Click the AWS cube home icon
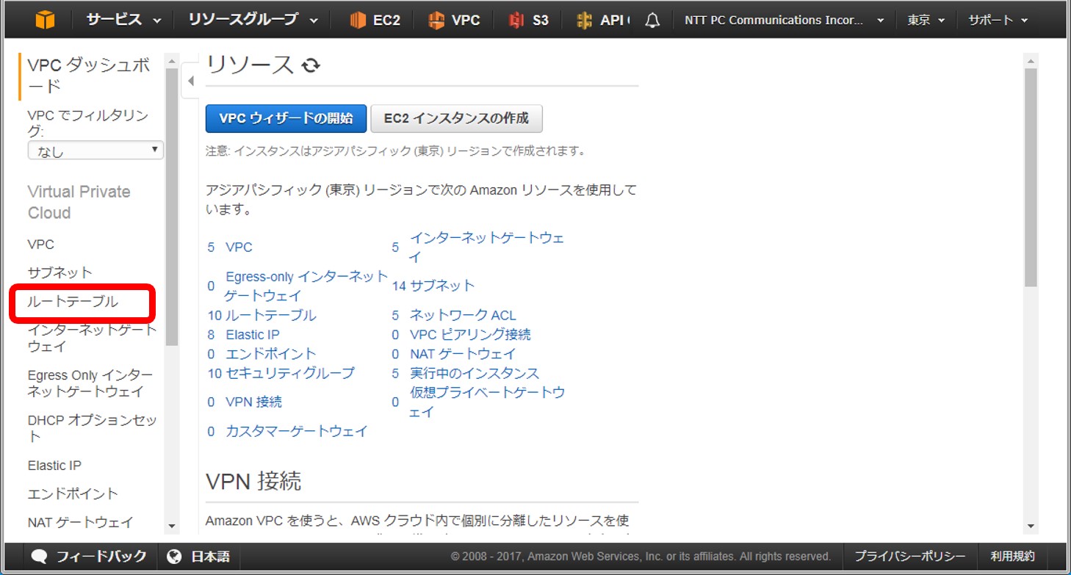 click(45, 20)
